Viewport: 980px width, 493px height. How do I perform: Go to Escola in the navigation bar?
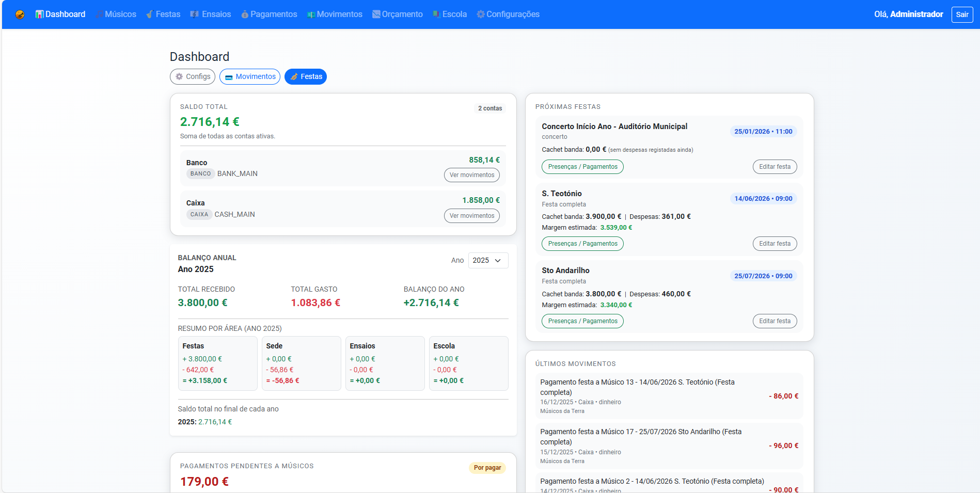pyautogui.click(x=450, y=14)
